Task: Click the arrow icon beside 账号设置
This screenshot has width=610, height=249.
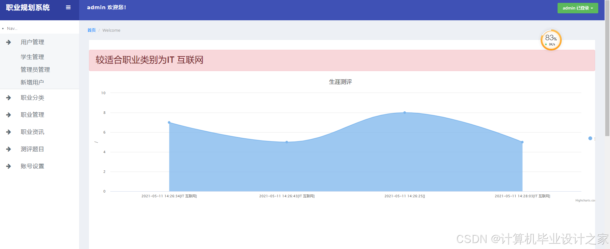Action: [x=9, y=166]
